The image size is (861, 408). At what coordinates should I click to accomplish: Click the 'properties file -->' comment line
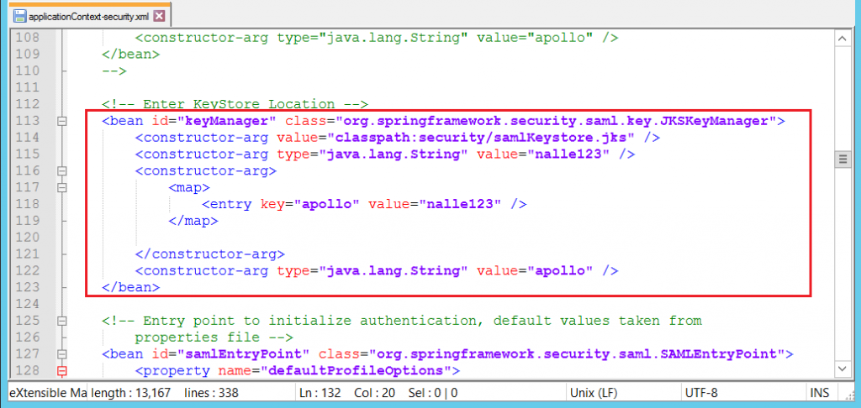click(214, 337)
